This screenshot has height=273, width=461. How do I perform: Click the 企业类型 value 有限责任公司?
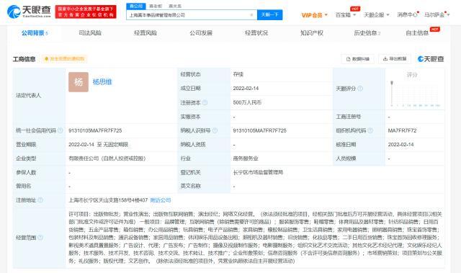pos(107,158)
